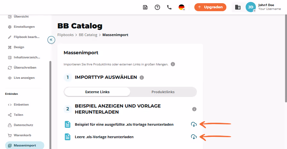Download the empty .xls template
The height and width of the screenshot is (149, 287).
click(194, 137)
